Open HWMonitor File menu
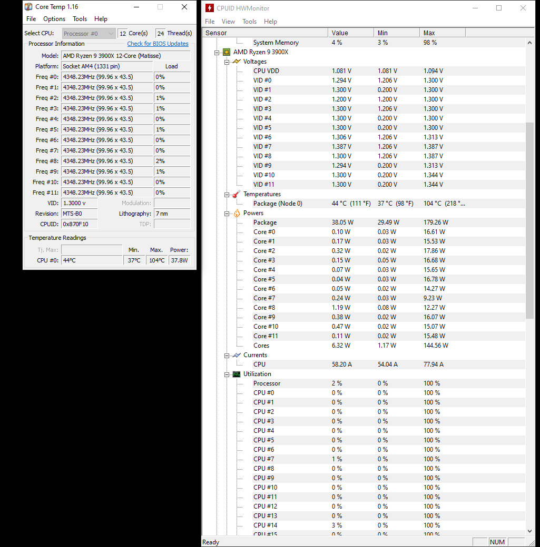 [x=210, y=21]
